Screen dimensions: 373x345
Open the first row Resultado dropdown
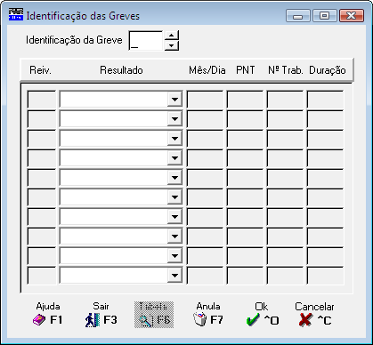coord(174,100)
